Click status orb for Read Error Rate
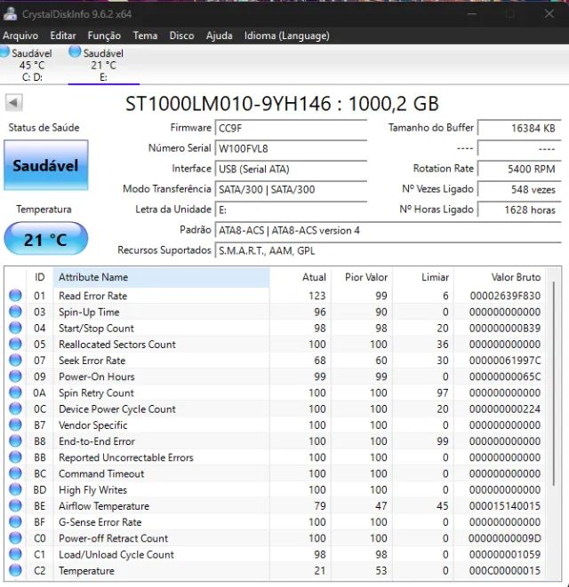569x587 pixels. pyautogui.click(x=15, y=296)
